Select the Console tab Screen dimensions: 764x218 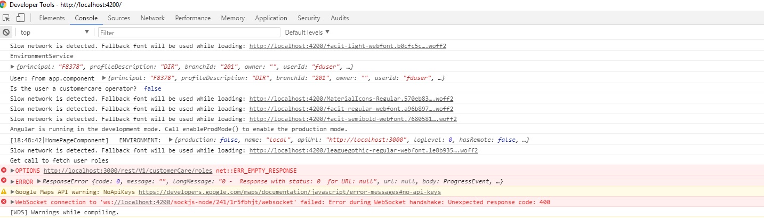[86, 18]
